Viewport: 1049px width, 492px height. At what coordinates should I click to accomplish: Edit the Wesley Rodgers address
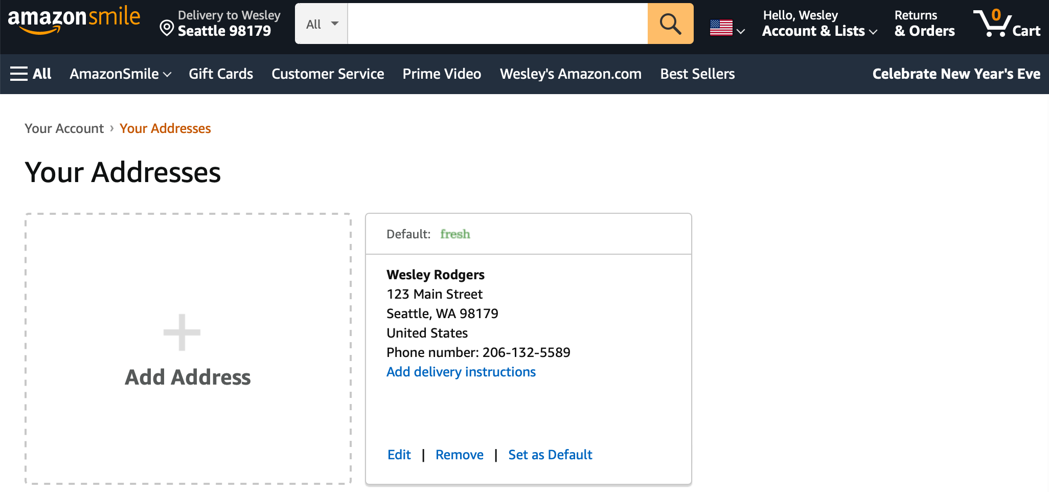(x=399, y=454)
